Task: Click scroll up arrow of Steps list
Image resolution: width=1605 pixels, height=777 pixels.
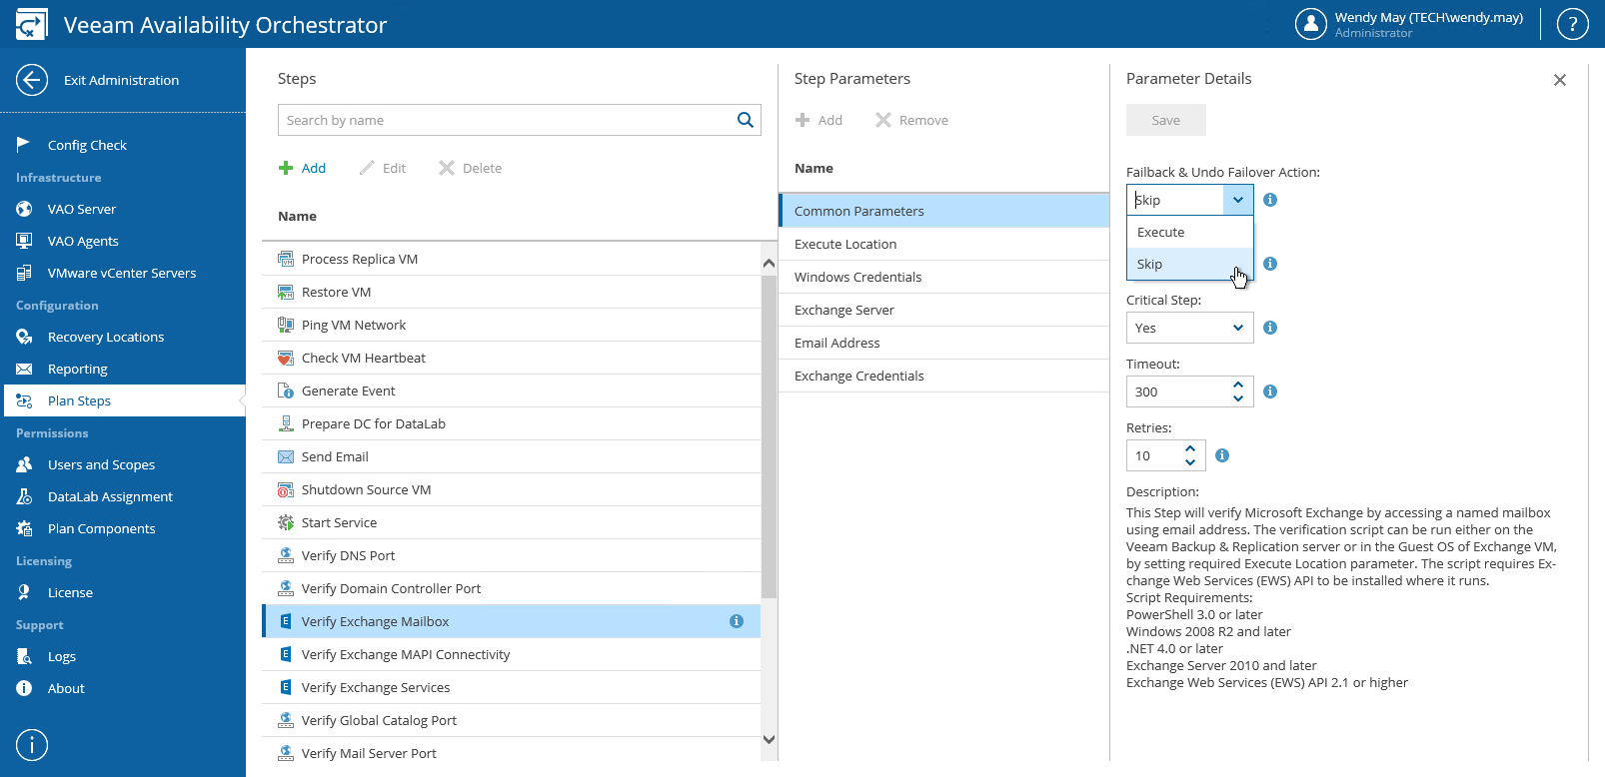Action: point(769,264)
